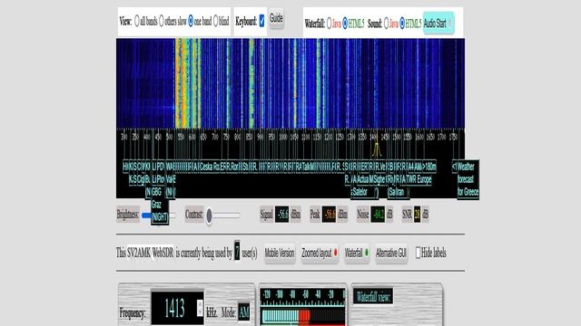Screen dimensions: 581x326
Task: Select the 'Iran' station label
Action: click(401, 192)
